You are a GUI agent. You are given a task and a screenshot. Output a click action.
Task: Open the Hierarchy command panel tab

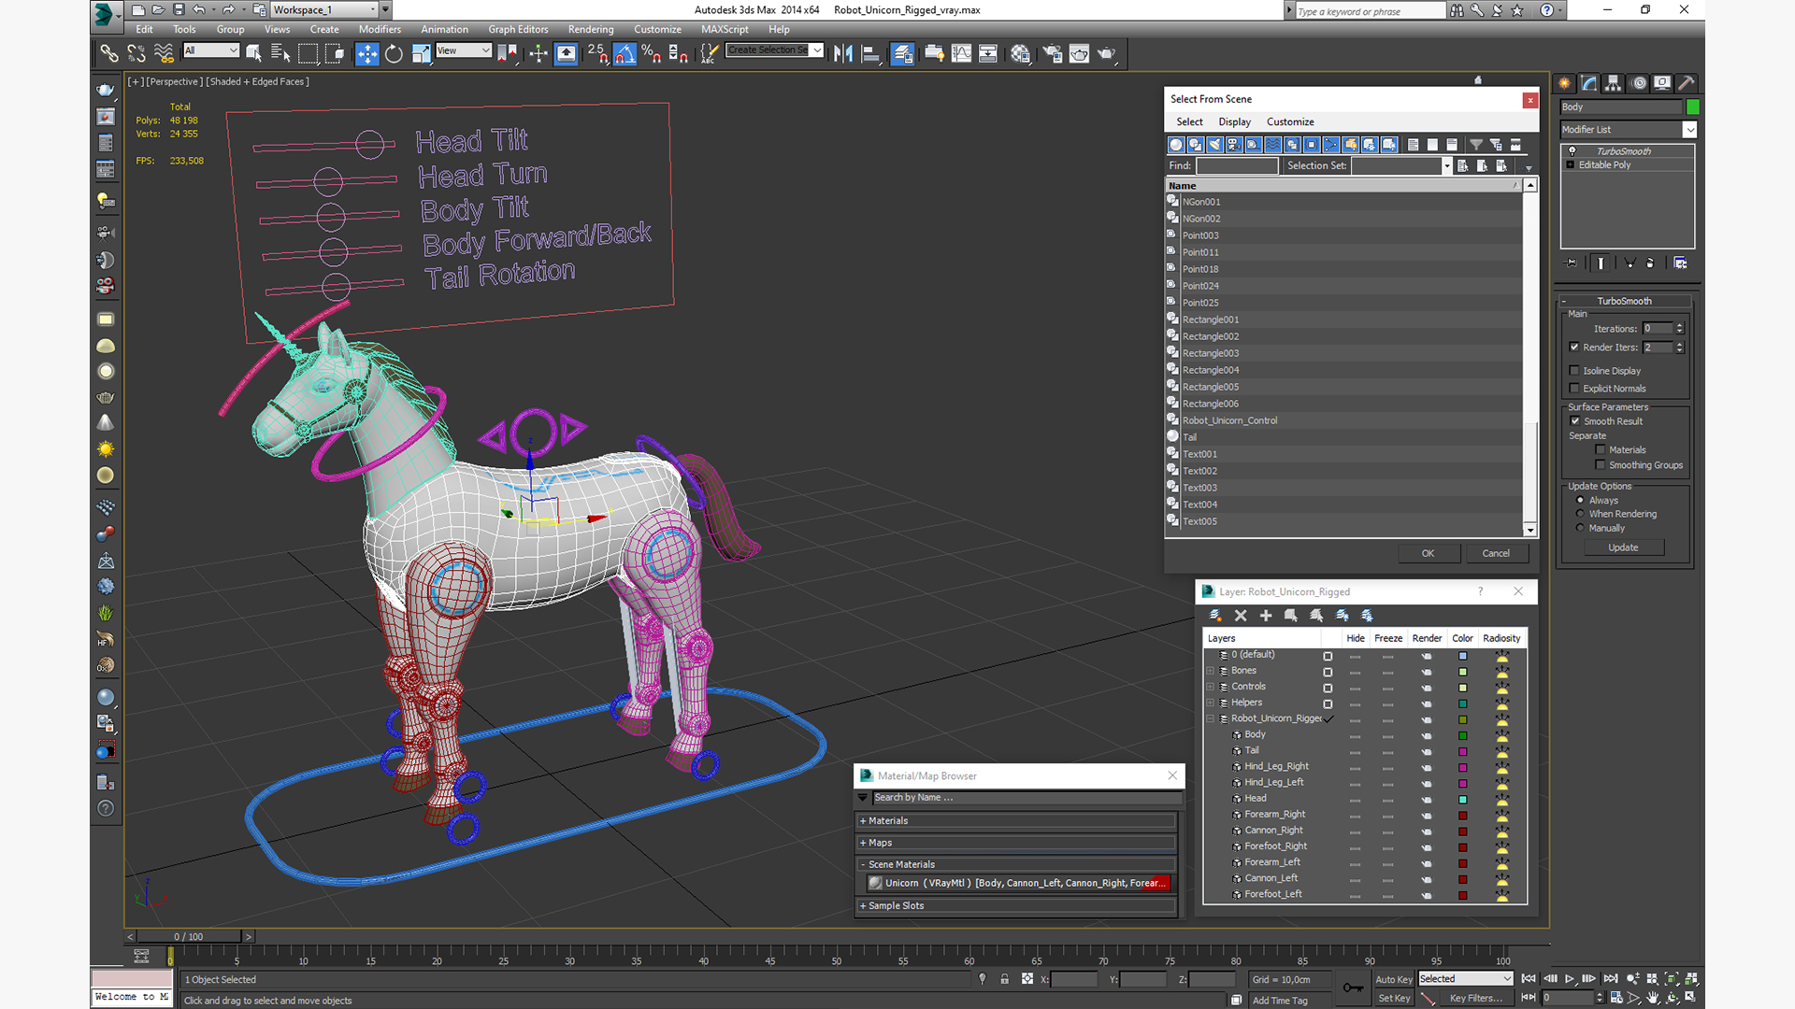(x=1613, y=83)
